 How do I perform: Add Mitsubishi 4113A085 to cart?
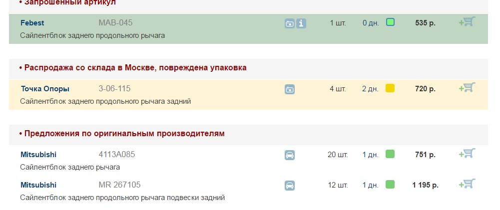pyautogui.click(x=467, y=154)
